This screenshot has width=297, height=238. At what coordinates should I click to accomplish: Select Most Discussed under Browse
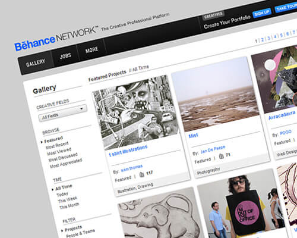(x=63, y=156)
